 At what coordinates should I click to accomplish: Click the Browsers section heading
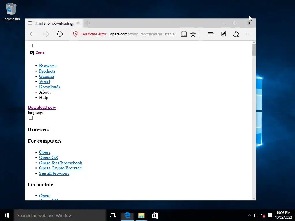(38, 129)
